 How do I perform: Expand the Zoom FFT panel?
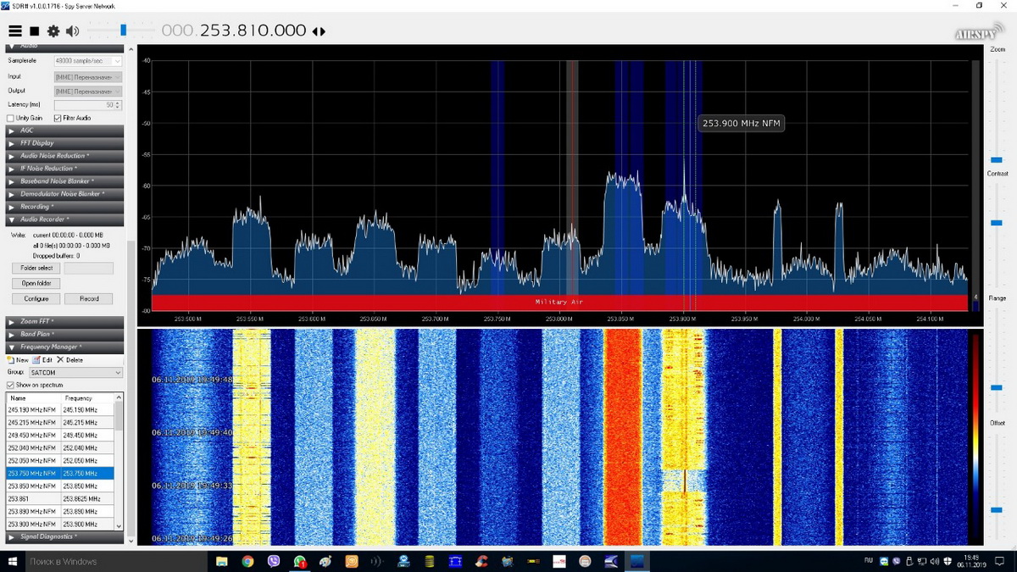point(64,322)
